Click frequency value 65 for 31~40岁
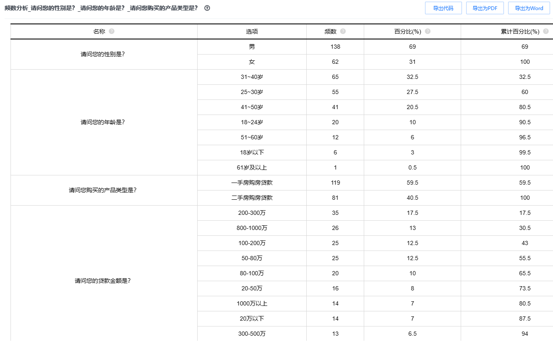This screenshot has width=553, height=342. [x=335, y=77]
